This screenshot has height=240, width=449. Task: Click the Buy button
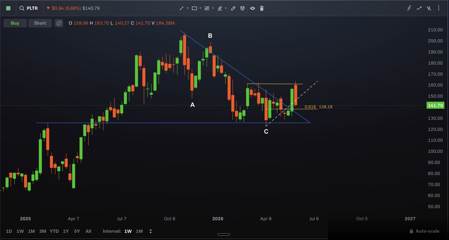(x=15, y=23)
